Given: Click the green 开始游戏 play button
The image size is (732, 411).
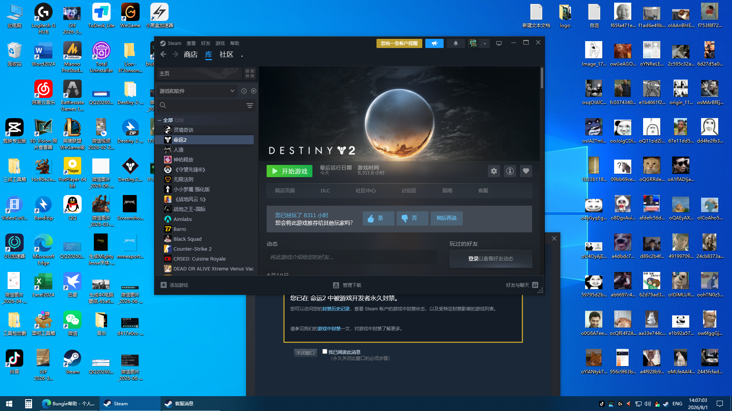Looking at the screenshot, I should pyautogui.click(x=290, y=171).
